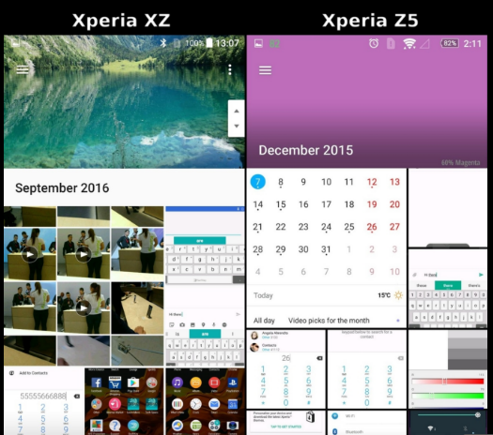Select December 23 in the calendar
This screenshot has height=435, width=493.
[303, 227]
